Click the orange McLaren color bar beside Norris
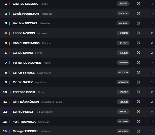Image resolution: width=155 pixels, height=135 pixels. (10, 33)
